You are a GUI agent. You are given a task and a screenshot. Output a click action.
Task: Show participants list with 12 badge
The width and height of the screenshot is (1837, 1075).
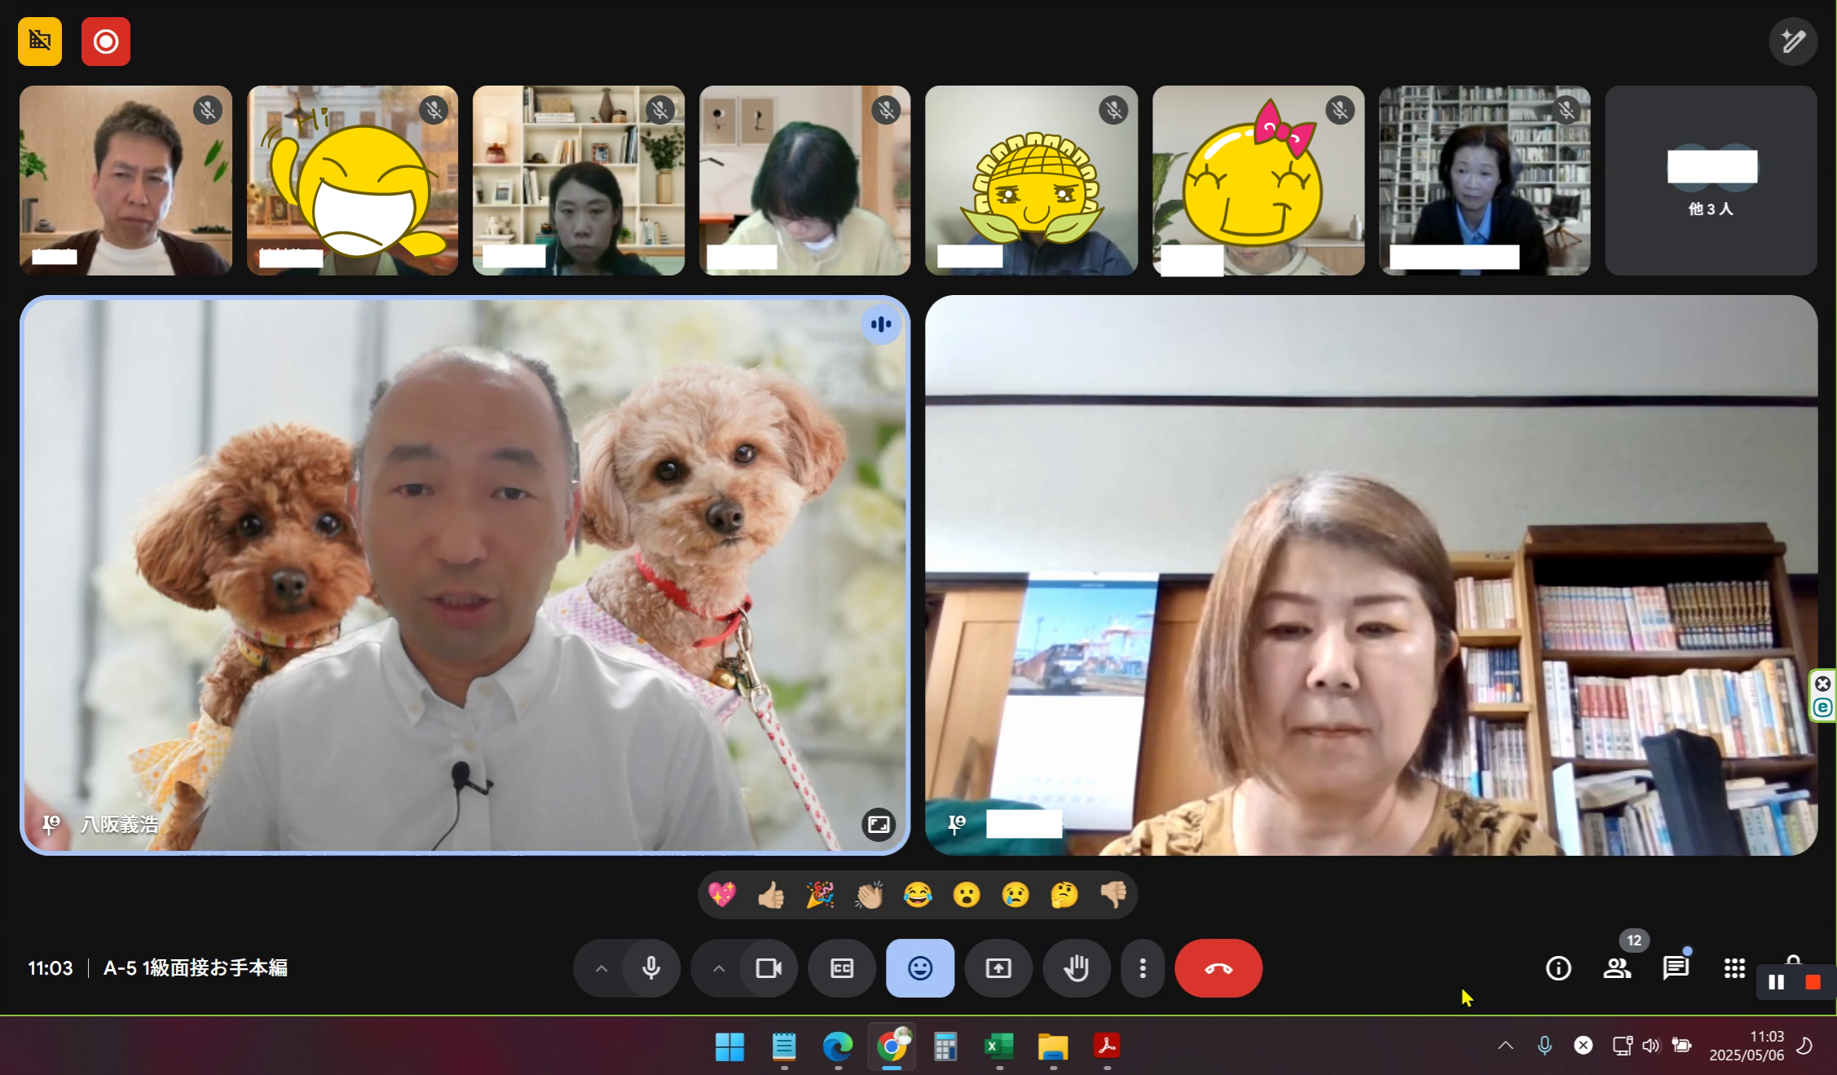1617,968
